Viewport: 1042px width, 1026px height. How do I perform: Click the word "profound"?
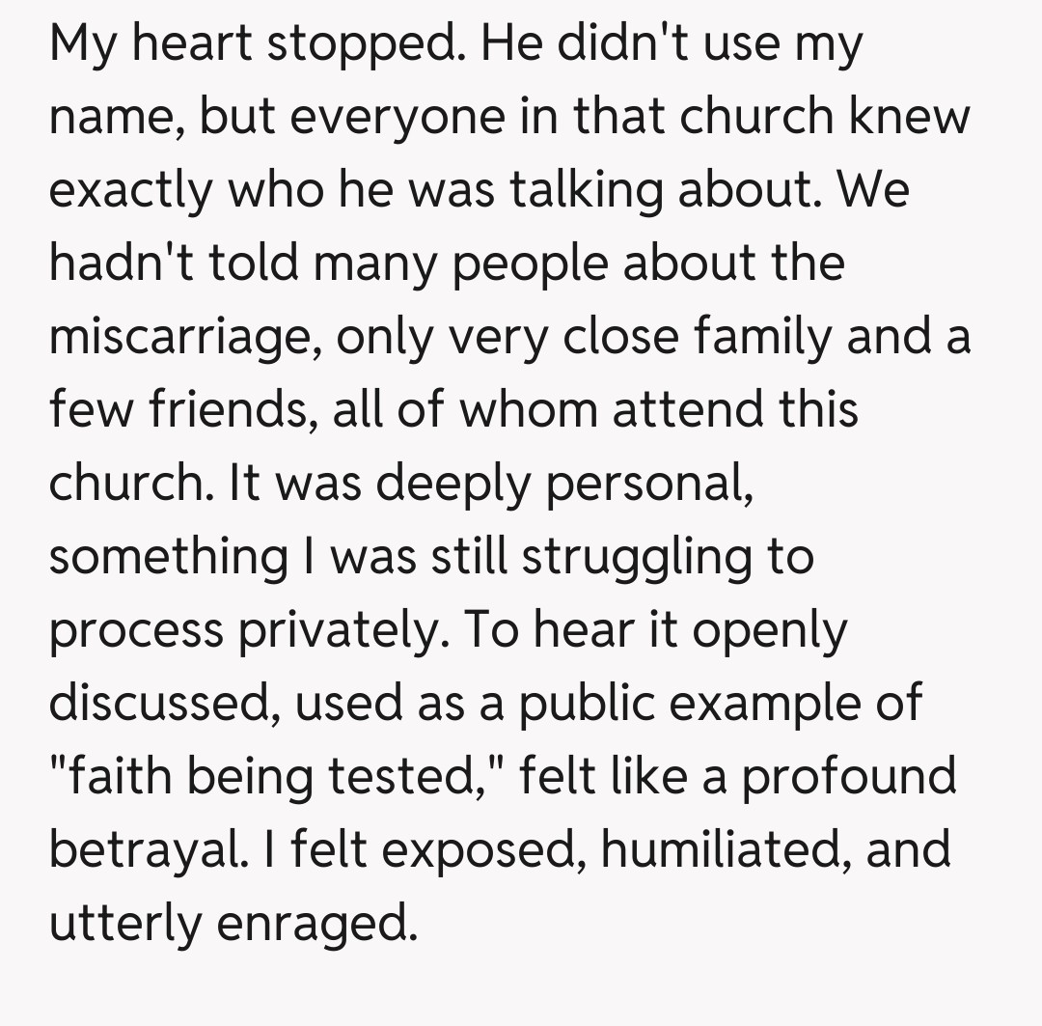tap(848, 775)
